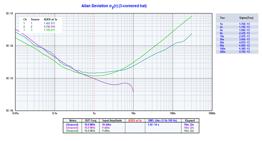This screenshot has width=262, height=141.
Task: Select the 4s row sigma 1.84E-13
Action: pos(244,30)
